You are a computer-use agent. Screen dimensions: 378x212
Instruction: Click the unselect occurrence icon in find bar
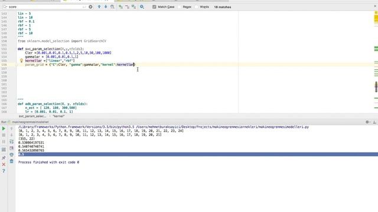coord(127,7)
